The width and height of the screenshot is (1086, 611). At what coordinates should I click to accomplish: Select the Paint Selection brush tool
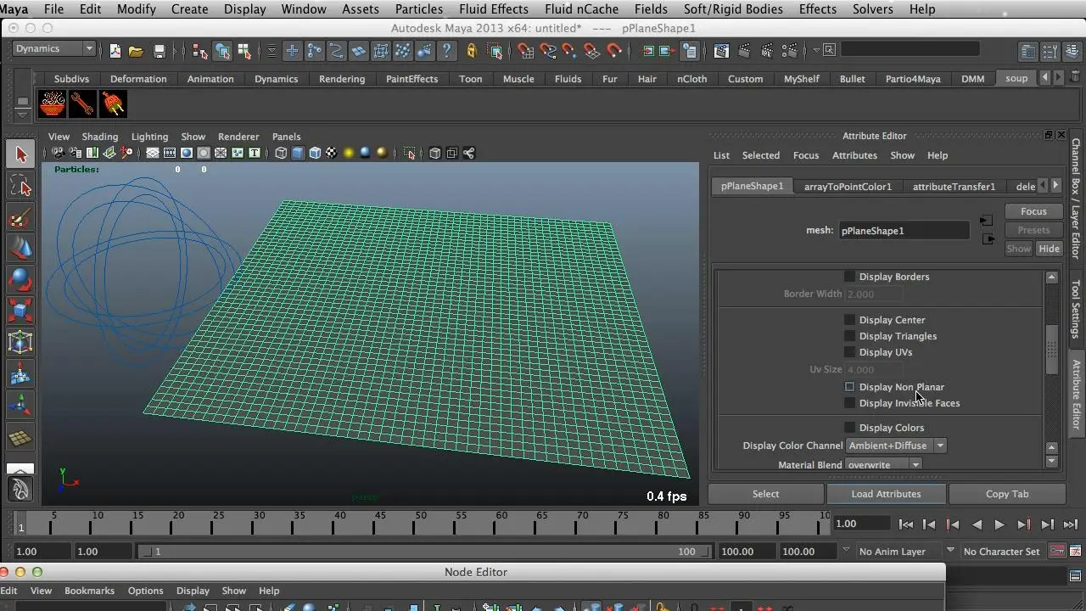pos(21,218)
